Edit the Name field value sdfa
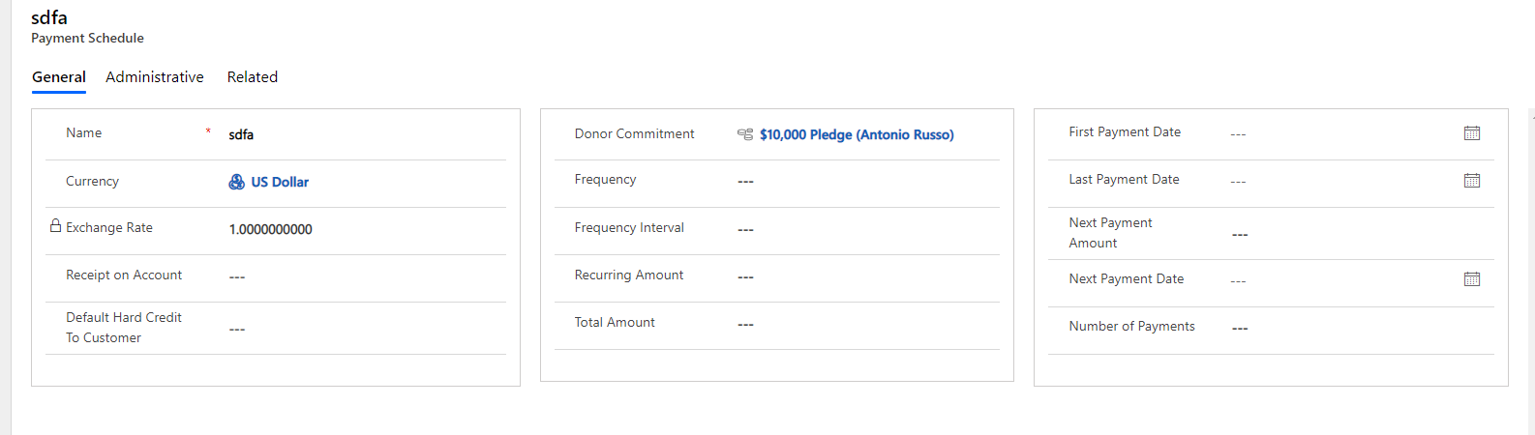 pyautogui.click(x=366, y=134)
